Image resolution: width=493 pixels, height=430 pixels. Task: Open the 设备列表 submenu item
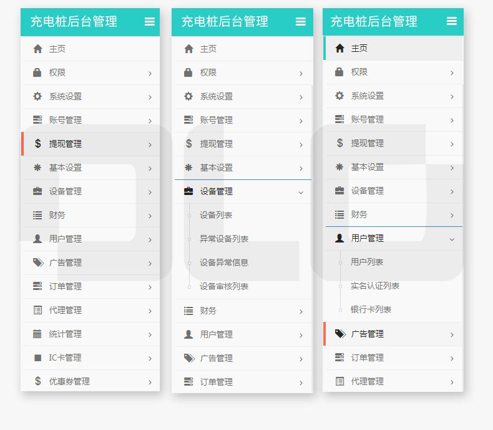[216, 215]
